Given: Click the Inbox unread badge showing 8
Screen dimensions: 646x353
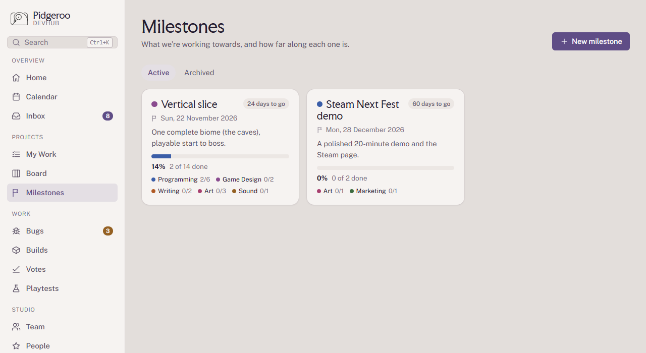Looking at the screenshot, I should click(107, 116).
